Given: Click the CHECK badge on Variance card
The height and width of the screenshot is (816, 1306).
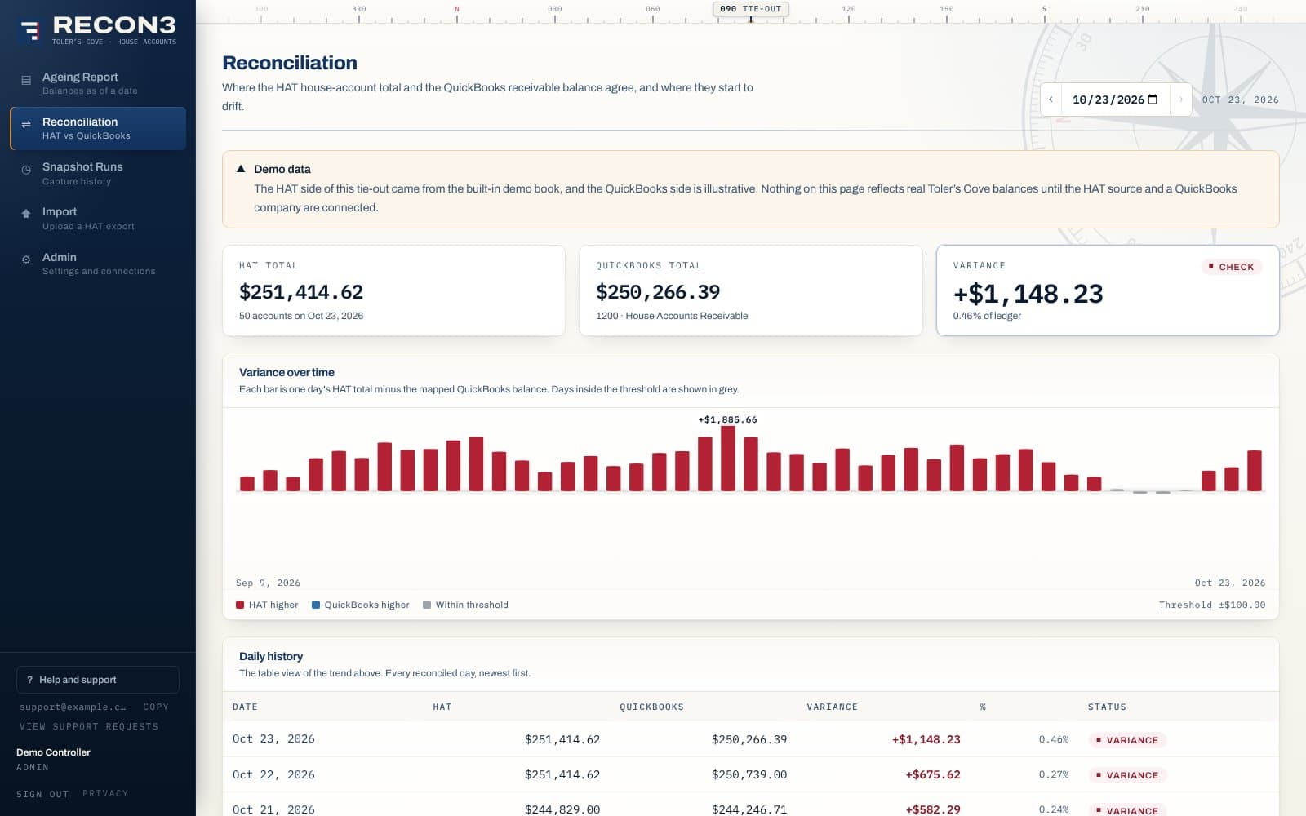Looking at the screenshot, I should (x=1232, y=267).
